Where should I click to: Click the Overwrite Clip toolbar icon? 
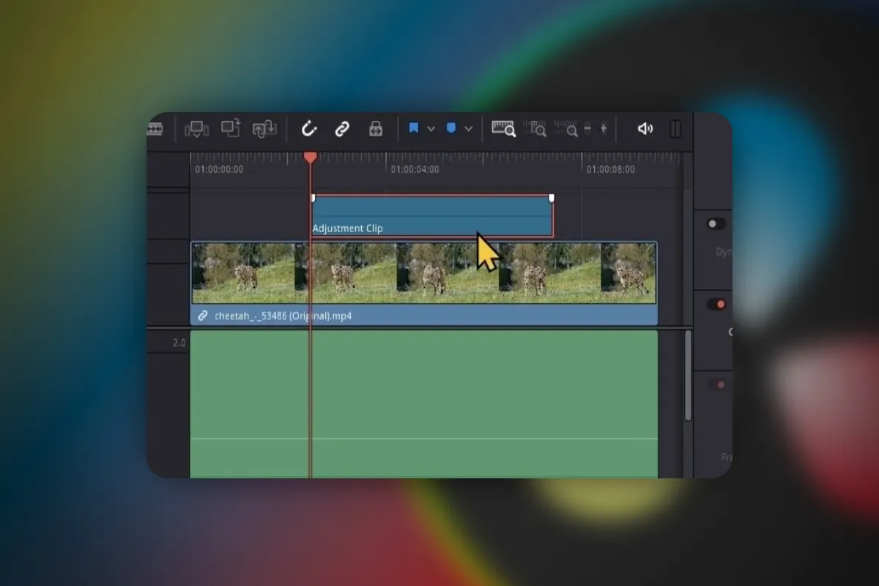(231, 129)
